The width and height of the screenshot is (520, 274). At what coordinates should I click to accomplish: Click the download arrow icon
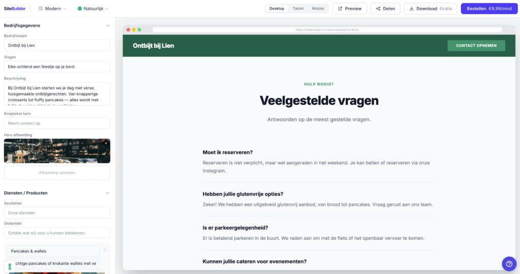pyautogui.click(x=411, y=9)
